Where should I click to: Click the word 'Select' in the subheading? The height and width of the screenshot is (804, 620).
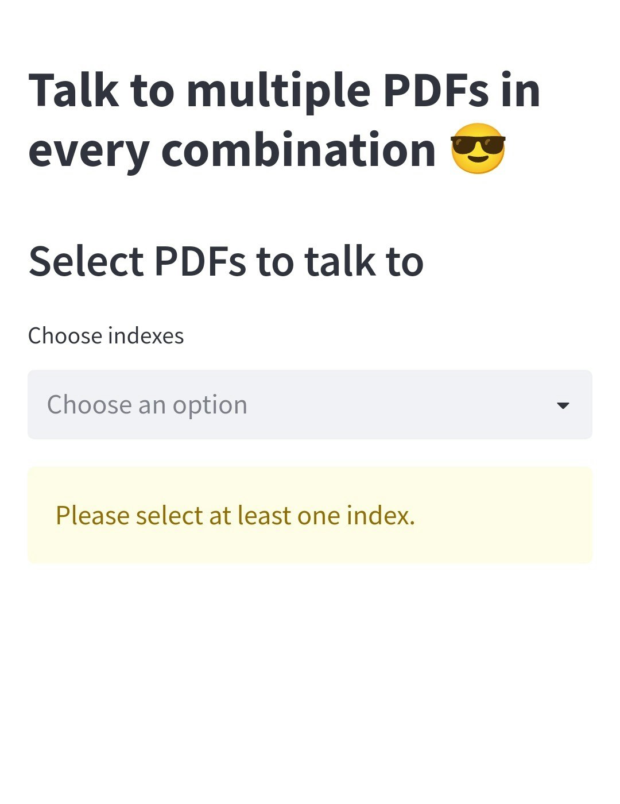[x=86, y=261]
